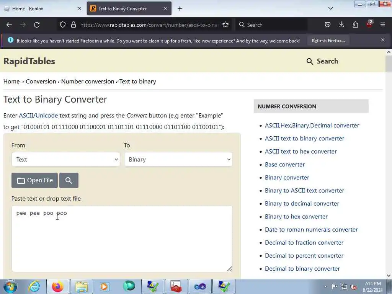Screen dimensions: 392x294
Task: Bookmark this page with the star icon
Action: [225, 25]
